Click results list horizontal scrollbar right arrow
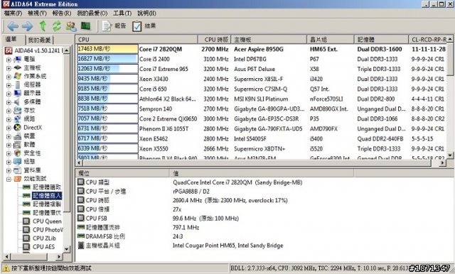This screenshot has height=274, width=455. (442, 163)
